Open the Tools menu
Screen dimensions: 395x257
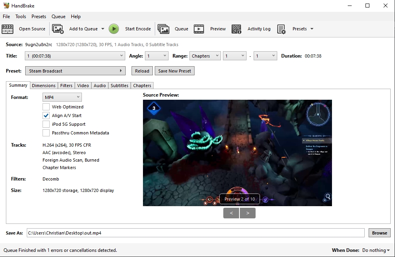pos(20,17)
